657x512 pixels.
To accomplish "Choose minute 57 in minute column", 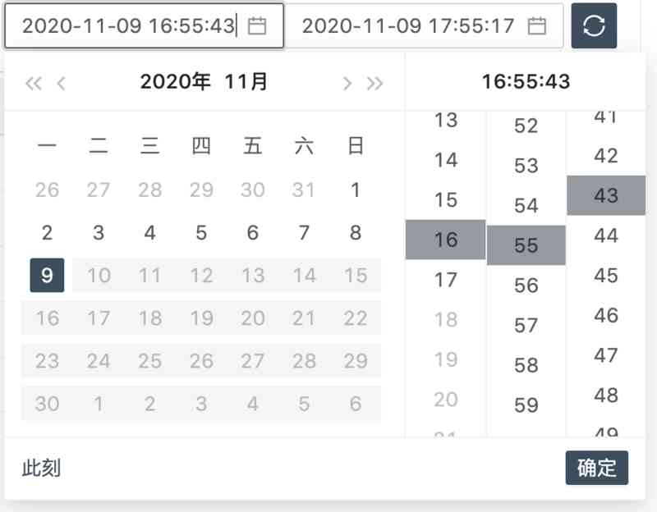I will pos(526,325).
